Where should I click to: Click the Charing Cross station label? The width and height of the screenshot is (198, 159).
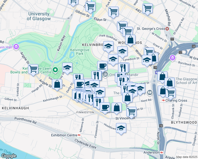176,100
